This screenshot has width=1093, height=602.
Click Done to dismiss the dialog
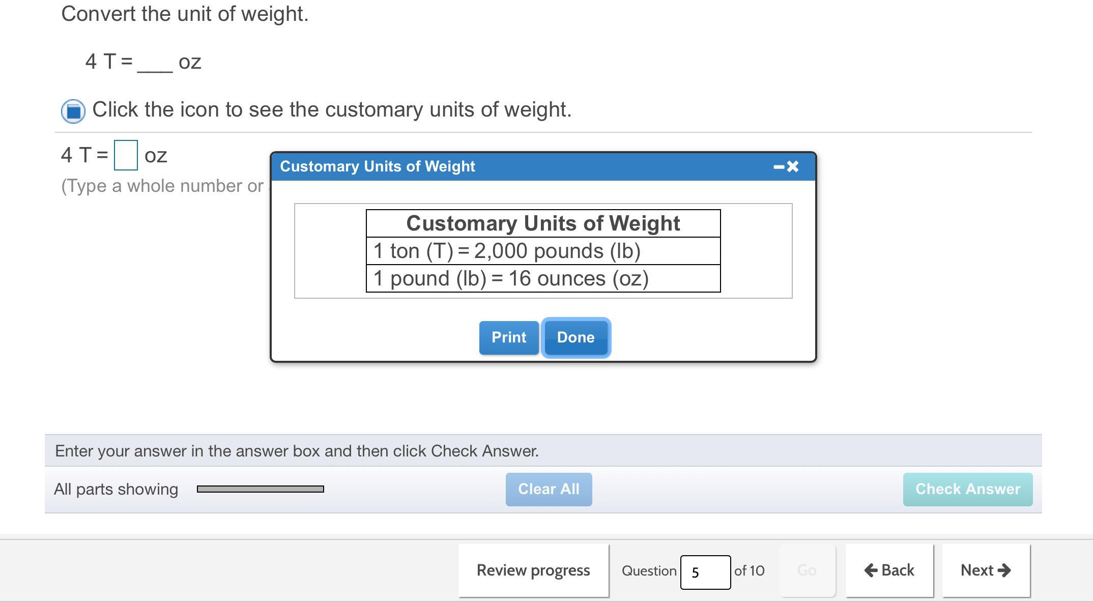pos(576,337)
